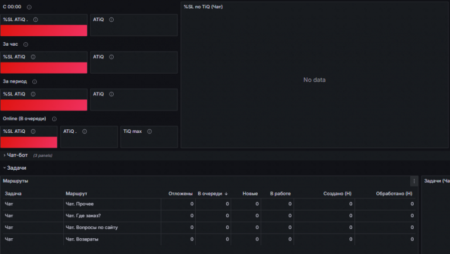Click В очереди column header text
450x254 pixels.
tap(210, 194)
